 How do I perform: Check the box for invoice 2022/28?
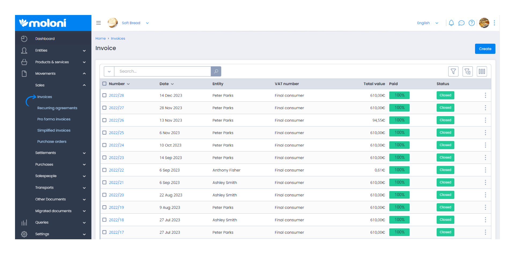point(104,95)
